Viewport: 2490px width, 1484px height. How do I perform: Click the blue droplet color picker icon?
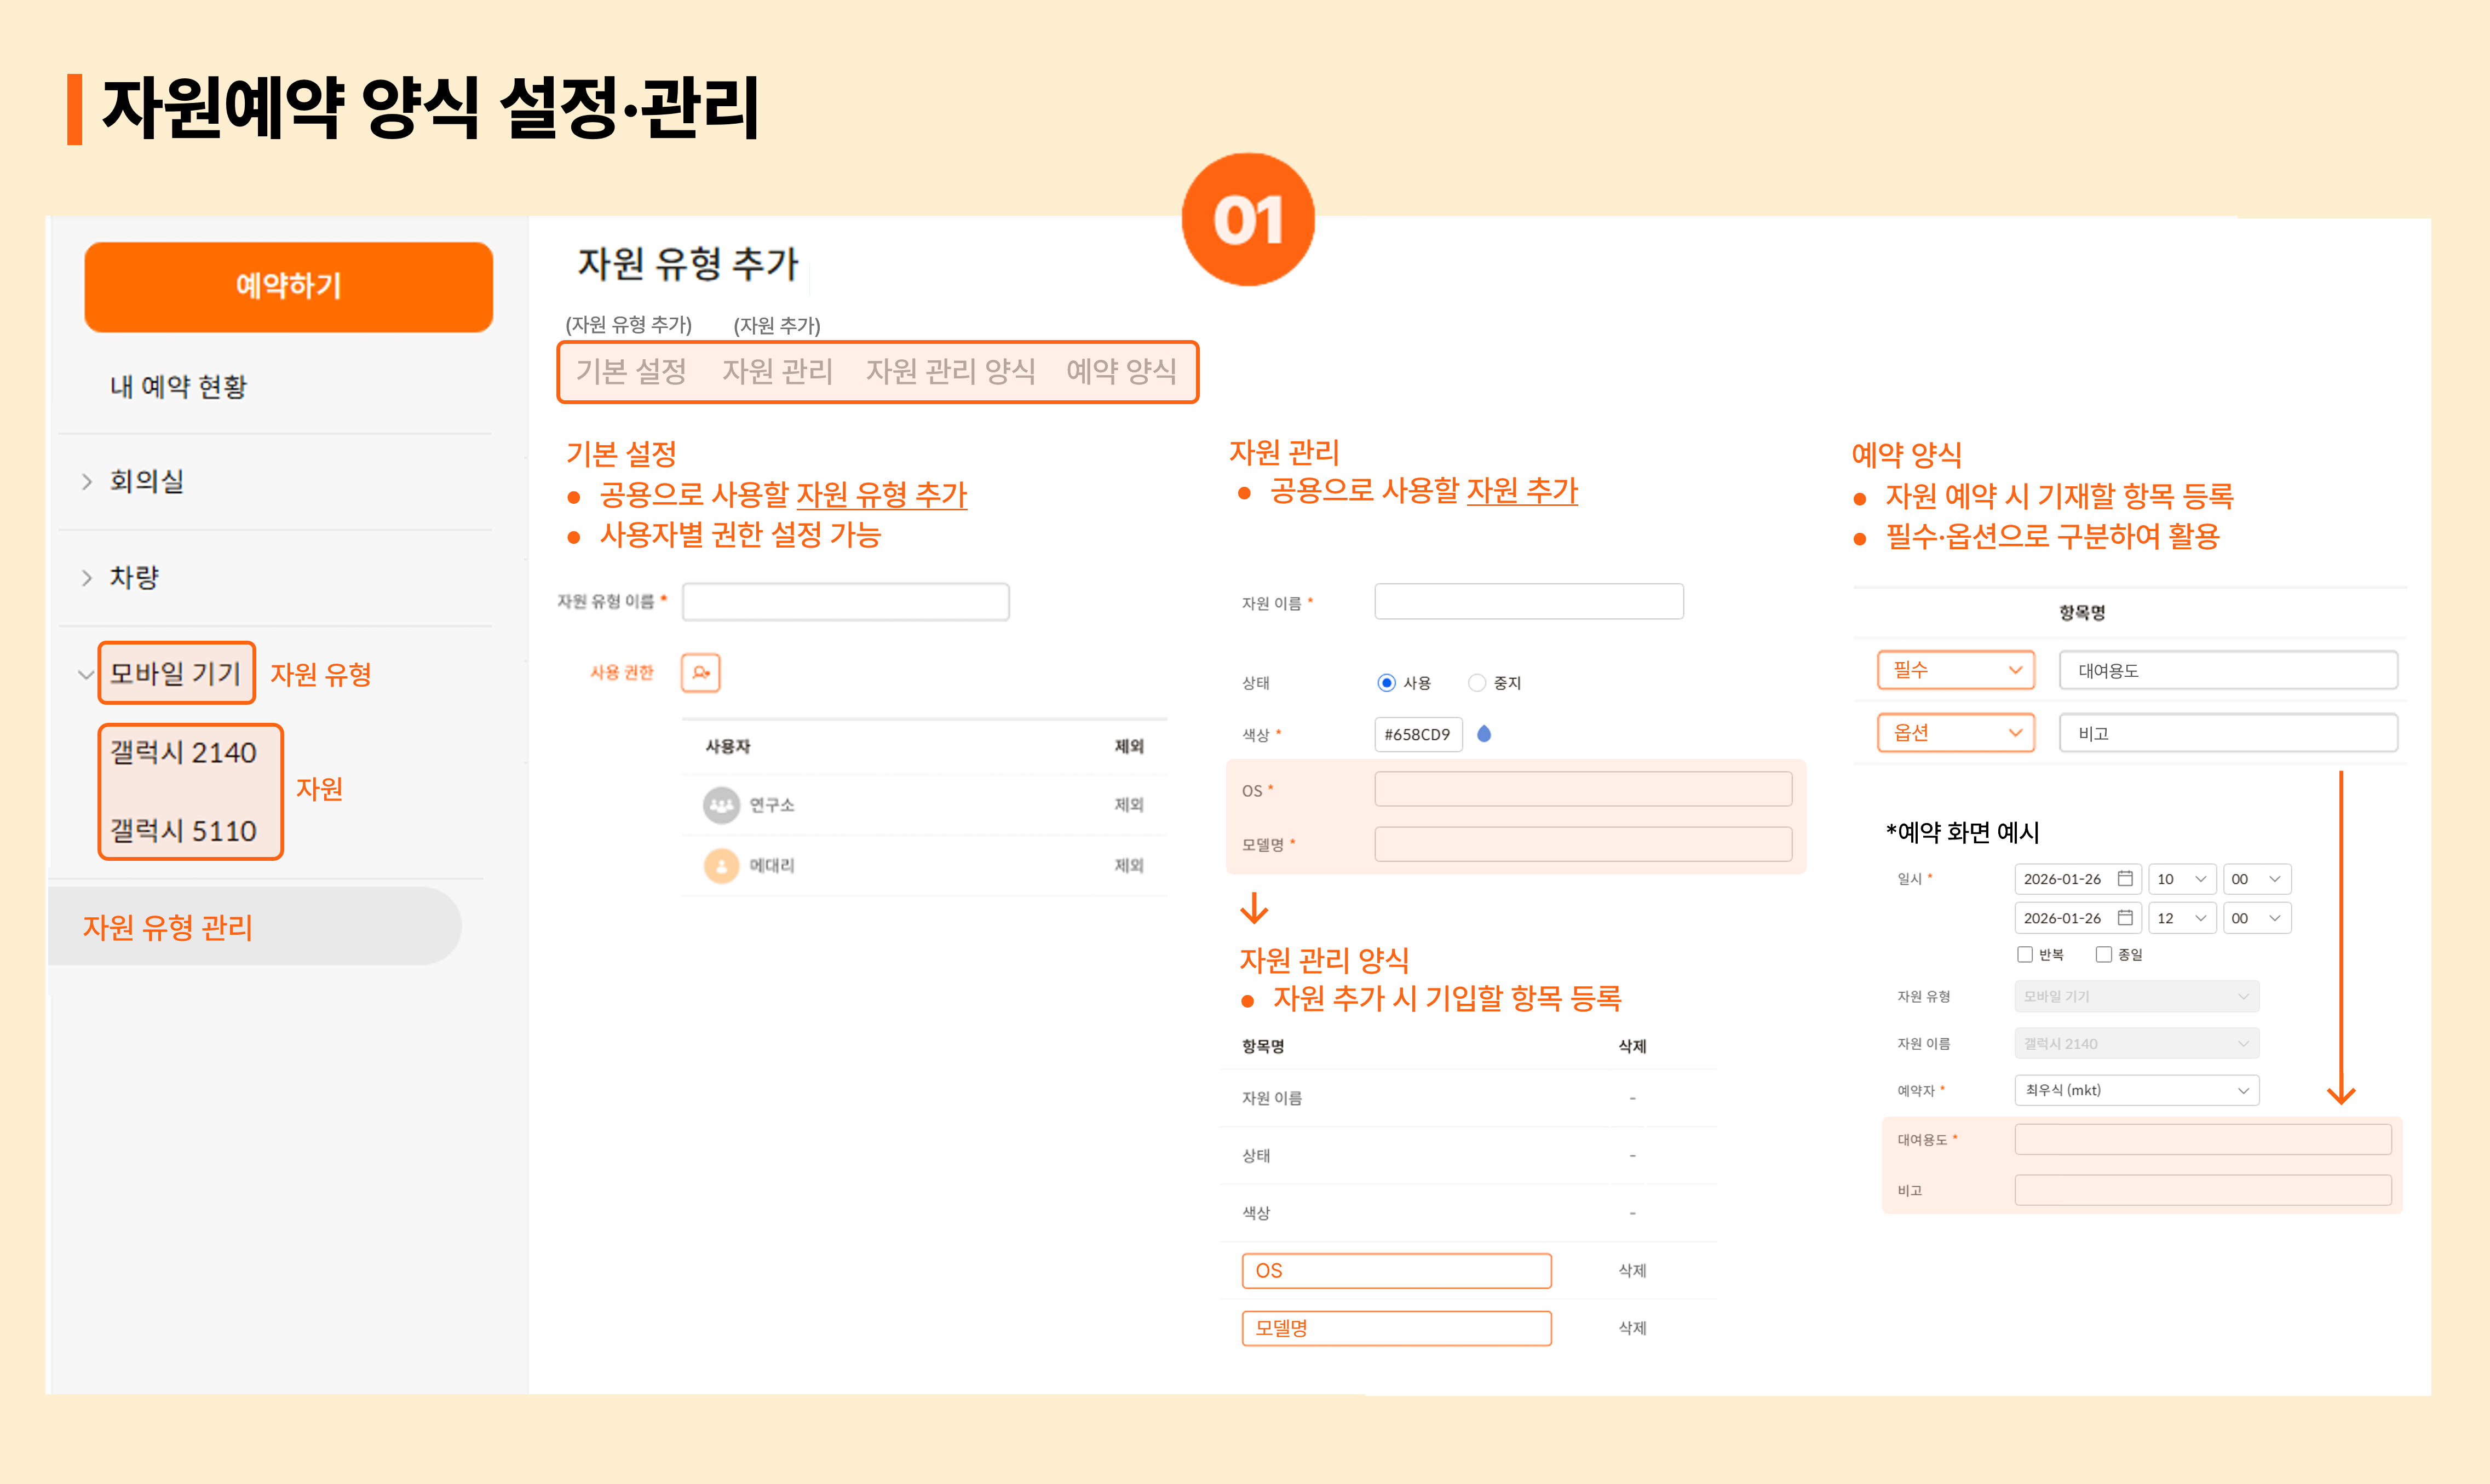(x=1484, y=734)
